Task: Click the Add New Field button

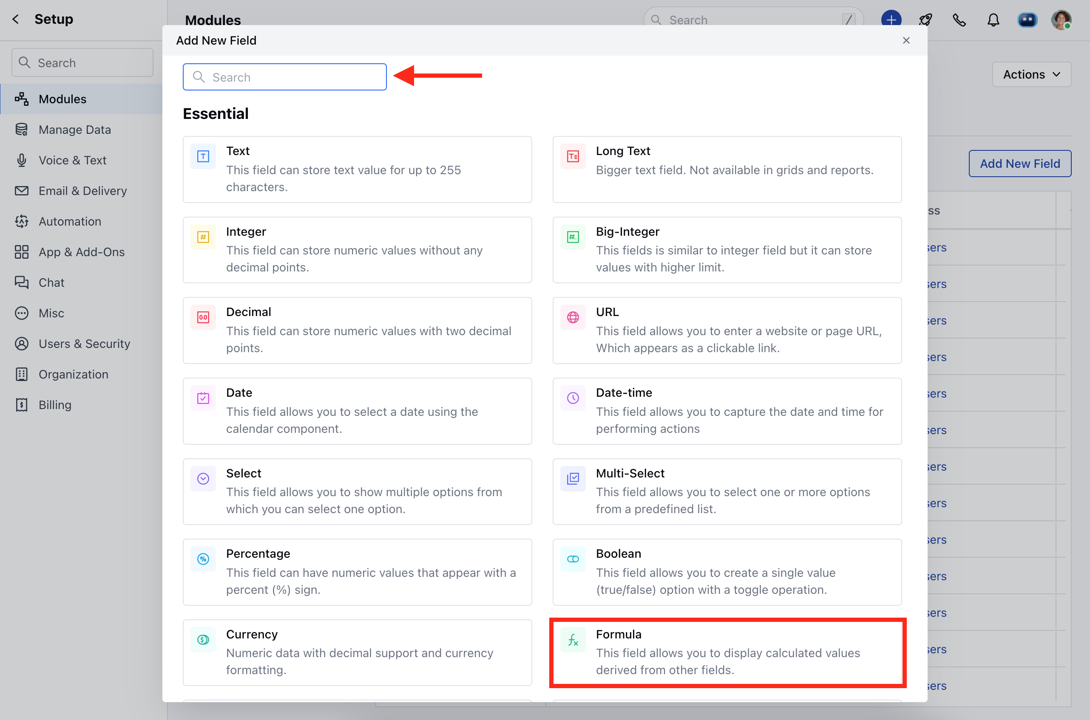Action: [x=1020, y=163]
